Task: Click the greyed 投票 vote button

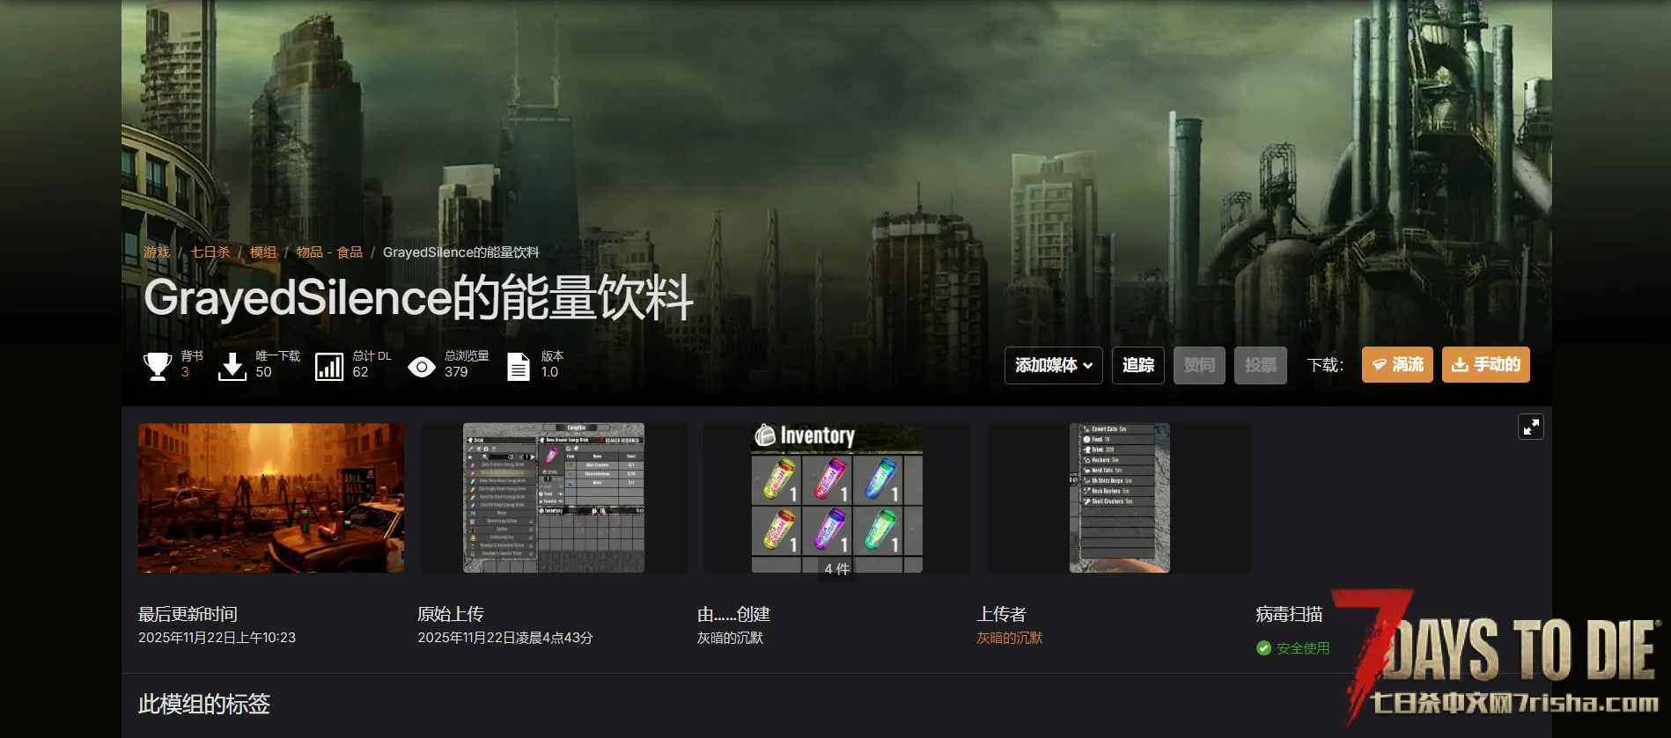Action: pyautogui.click(x=1260, y=365)
